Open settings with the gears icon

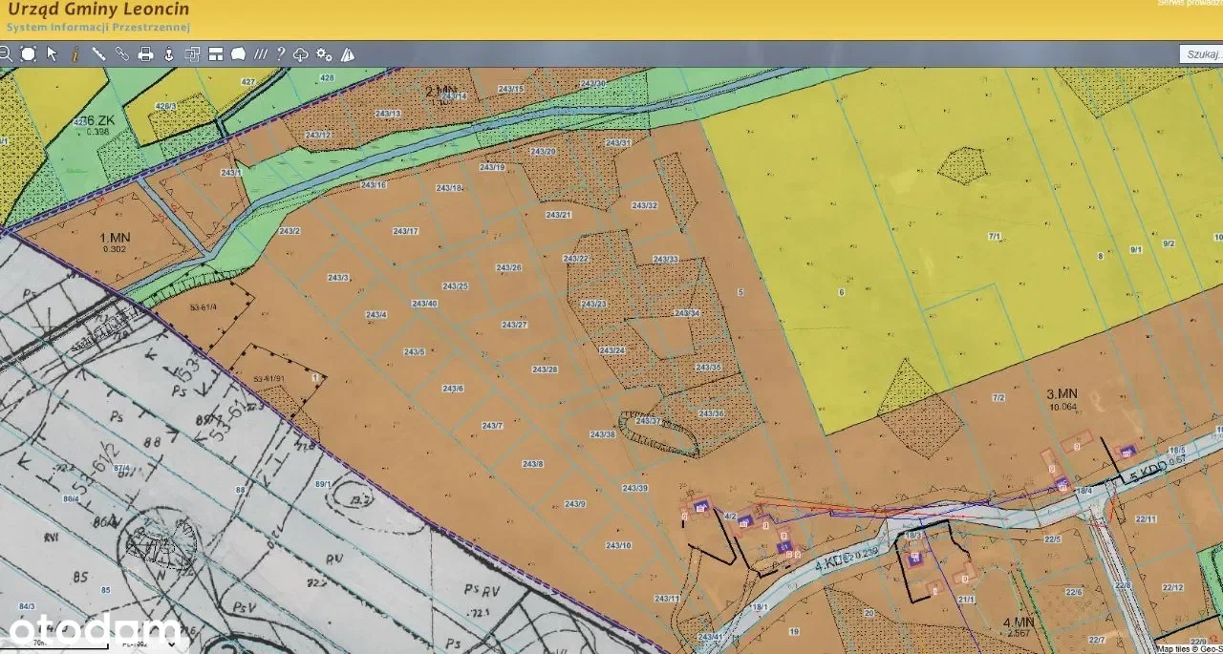(324, 54)
